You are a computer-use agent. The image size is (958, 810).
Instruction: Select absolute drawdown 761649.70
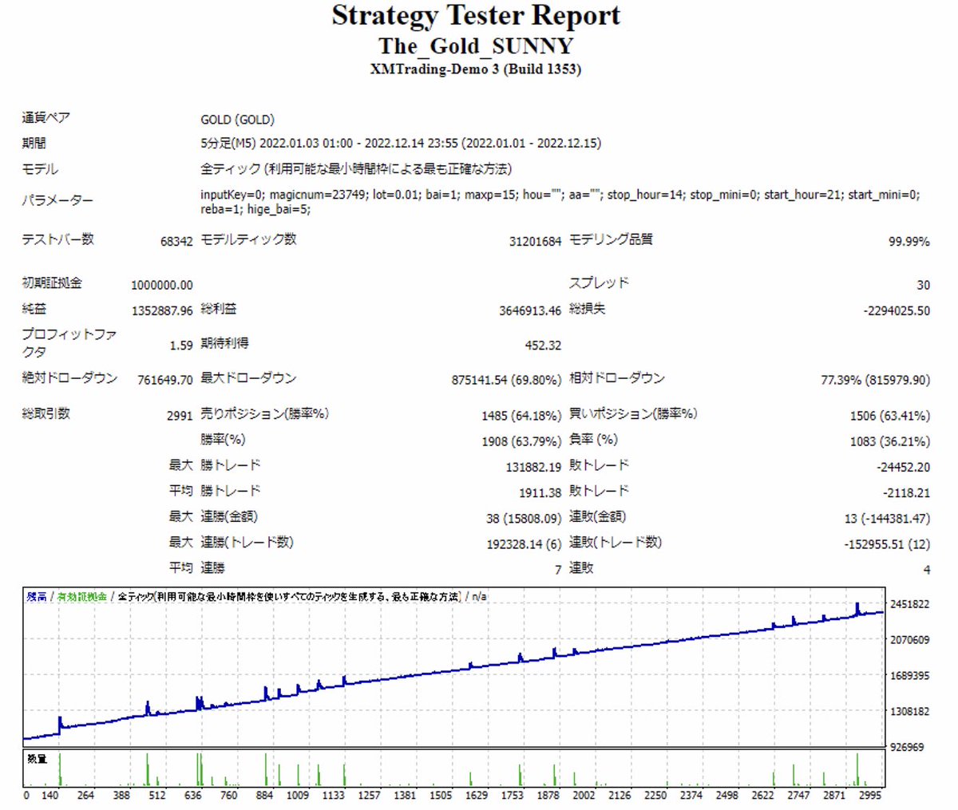point(165,380)
